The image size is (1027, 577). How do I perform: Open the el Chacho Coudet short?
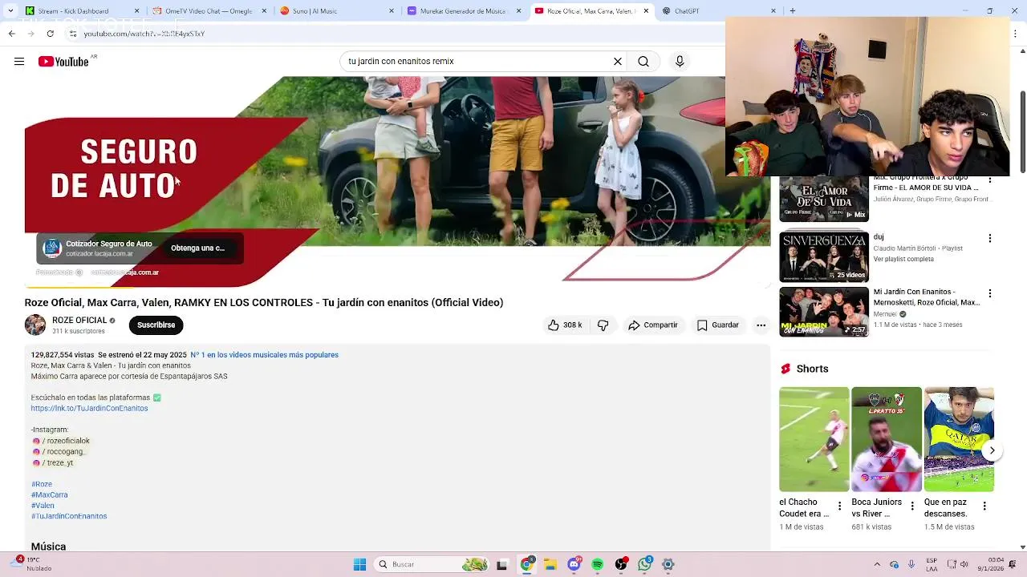(814, 439)
